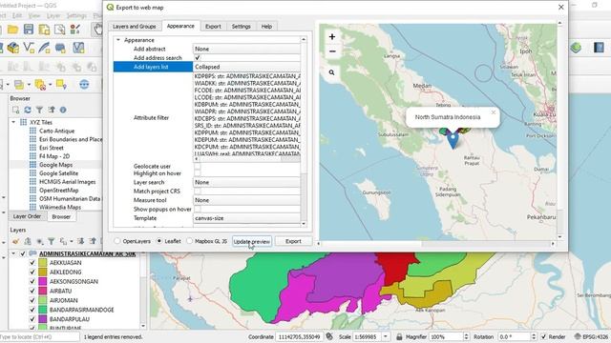Image resolution: width=611 pixels, height=343 pixels.
Task: Click the preview map search magnifier
Action: 331,72
